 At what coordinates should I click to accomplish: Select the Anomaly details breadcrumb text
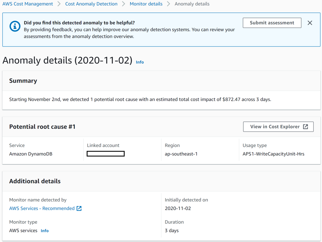click(x=192, y=4)
